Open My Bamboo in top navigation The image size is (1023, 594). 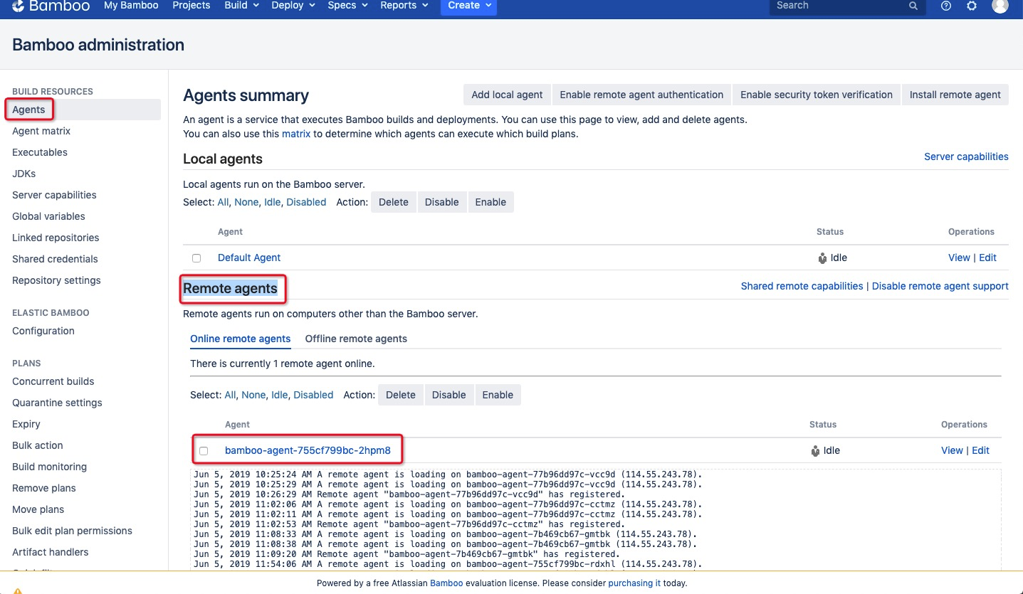click(x=131, y=6)
